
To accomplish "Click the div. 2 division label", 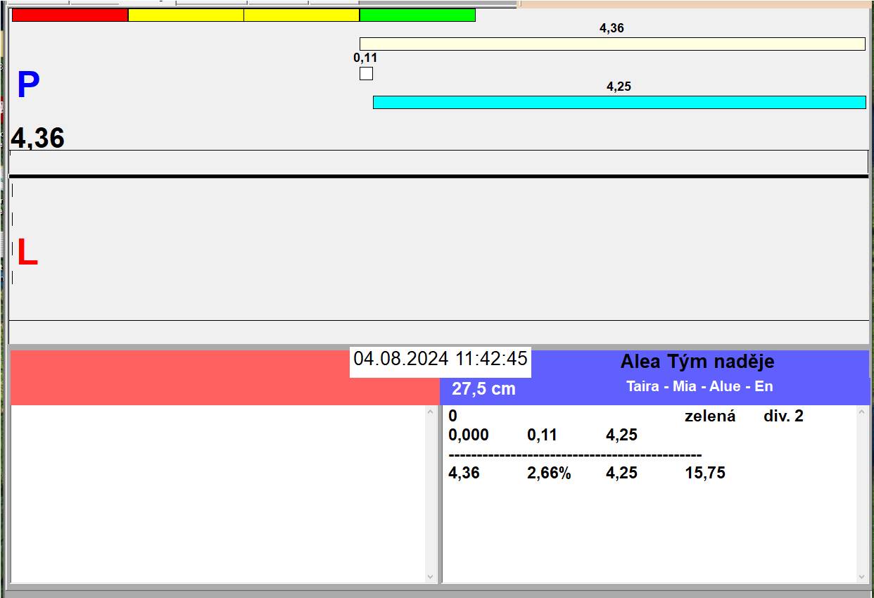I will coord(783,416).
